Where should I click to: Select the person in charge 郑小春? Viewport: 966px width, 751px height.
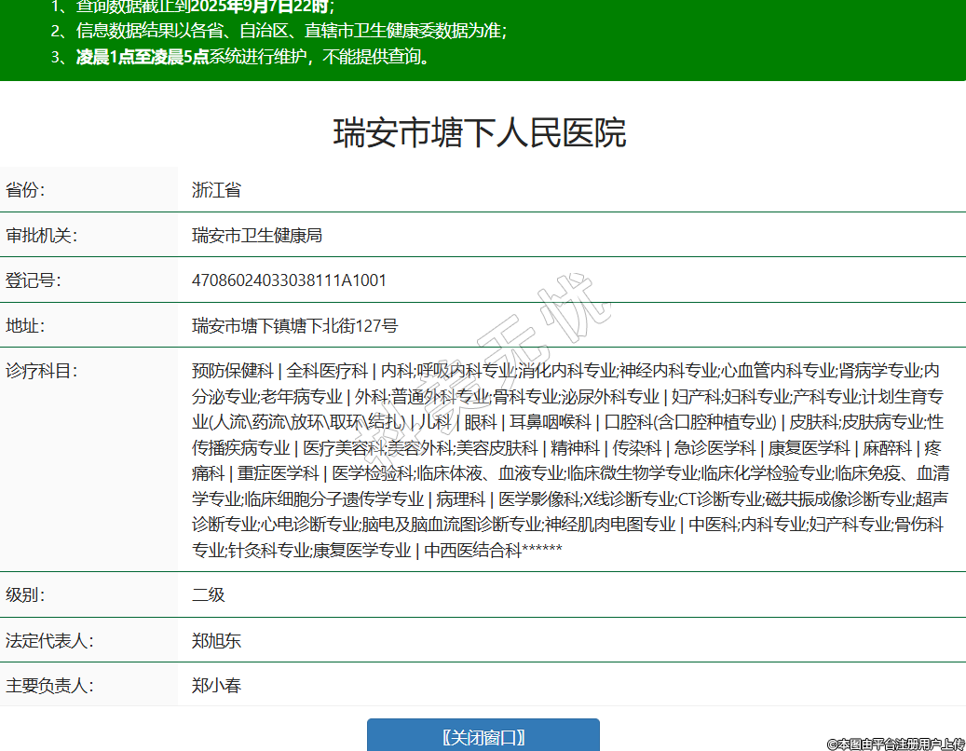[216, 686]
